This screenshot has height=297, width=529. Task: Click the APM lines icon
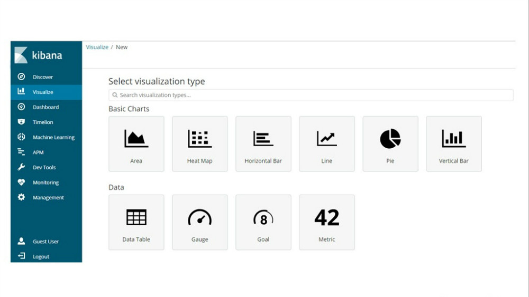point(21,152)
